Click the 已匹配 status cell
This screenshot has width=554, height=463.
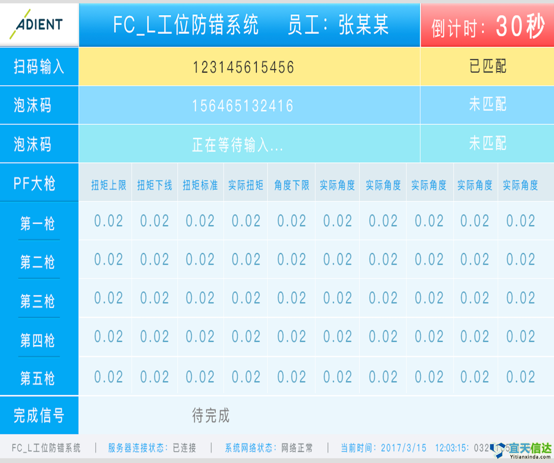click(x=487, y=67)
